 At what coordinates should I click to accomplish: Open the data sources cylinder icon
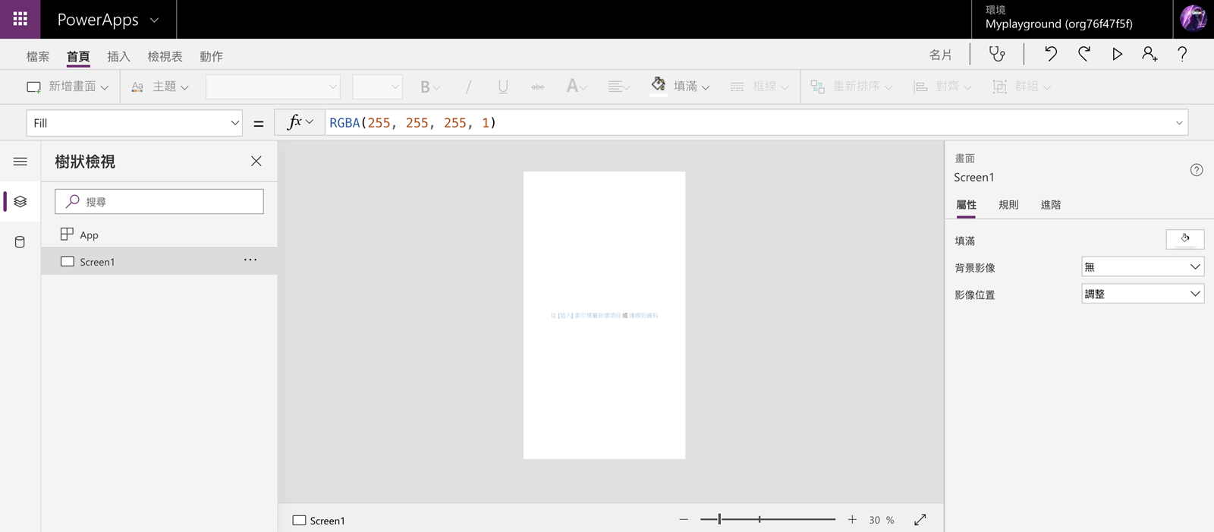click(20, 242)
